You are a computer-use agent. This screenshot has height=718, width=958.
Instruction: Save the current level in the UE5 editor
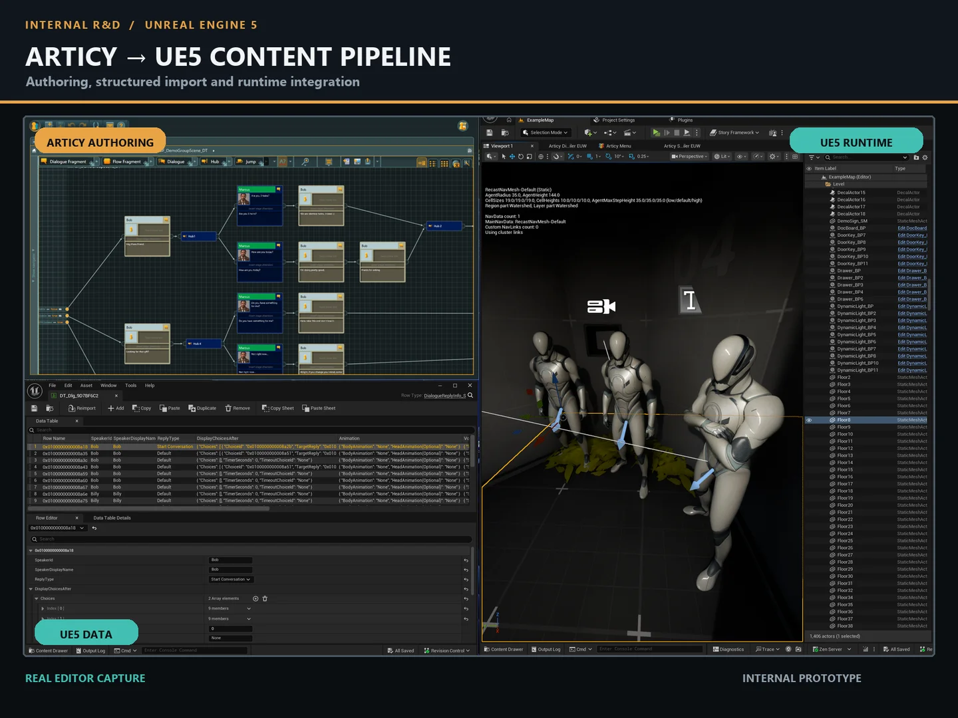point(490,133)
